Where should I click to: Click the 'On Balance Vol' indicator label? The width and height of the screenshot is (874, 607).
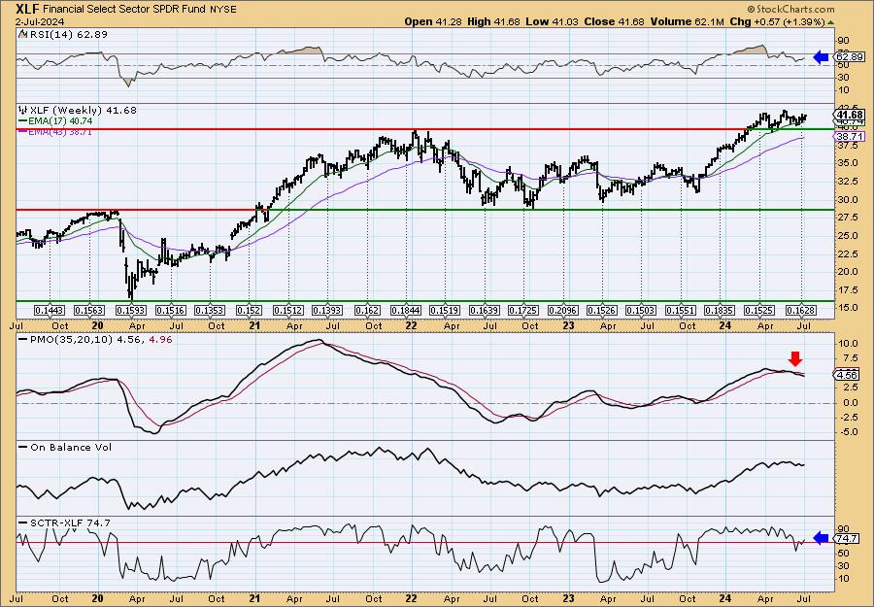click(x=71, y=447)
